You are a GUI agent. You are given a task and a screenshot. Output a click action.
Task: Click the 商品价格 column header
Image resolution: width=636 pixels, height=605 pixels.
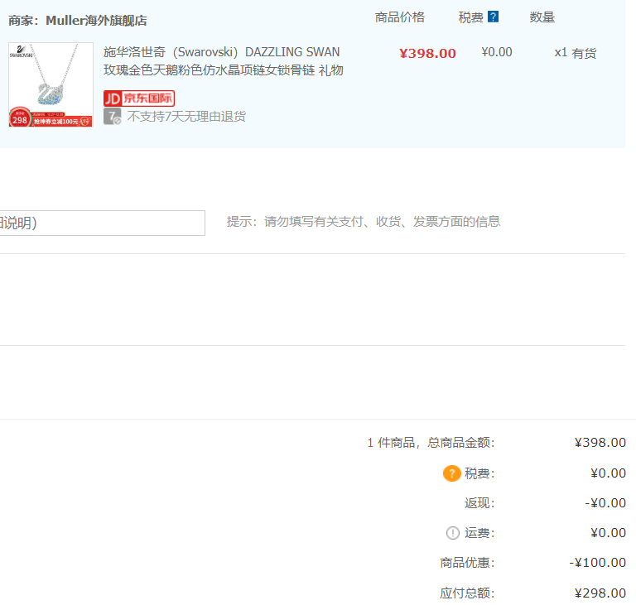tap(399, 17)
